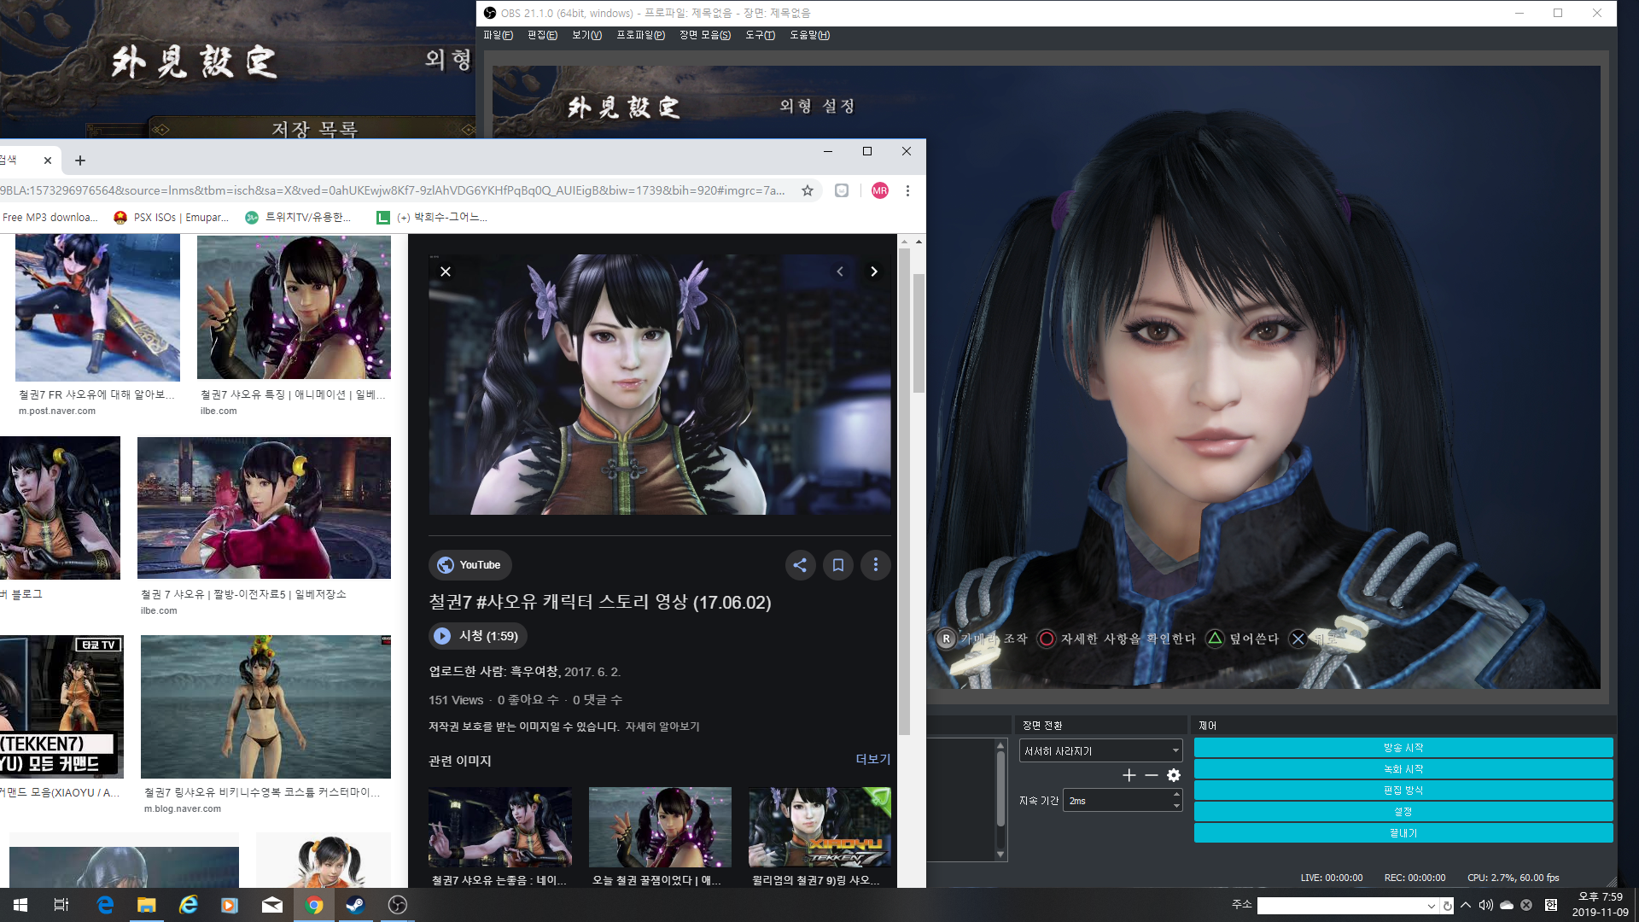This screenshot has height=922, width=1639.
Task: Open transition properties gear in OBS
Action: click(x=1174, y=775)
